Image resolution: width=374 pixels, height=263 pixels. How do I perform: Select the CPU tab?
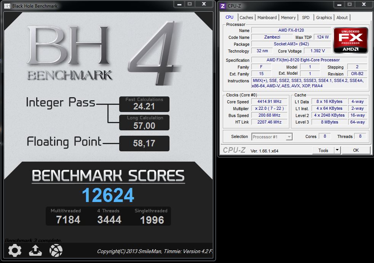pos(229,17)
